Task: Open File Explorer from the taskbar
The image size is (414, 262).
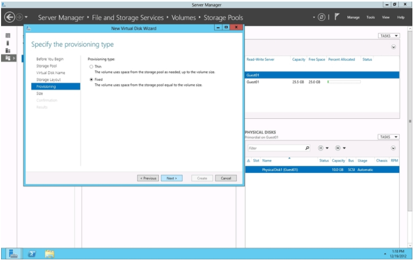Action: click(50, 254)
